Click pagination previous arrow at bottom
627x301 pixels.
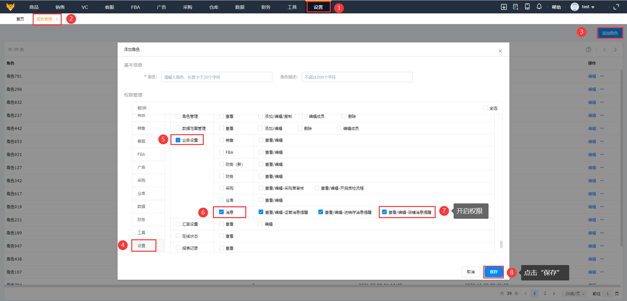(525, 293)
